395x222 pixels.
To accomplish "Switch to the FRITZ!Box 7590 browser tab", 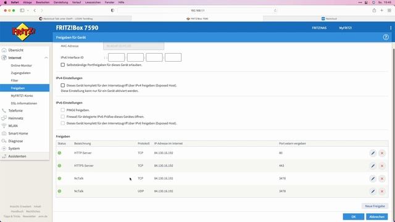I will pos(197,18).
